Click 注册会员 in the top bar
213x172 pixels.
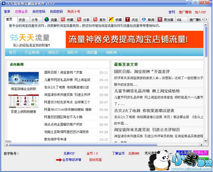coord(21,12)
